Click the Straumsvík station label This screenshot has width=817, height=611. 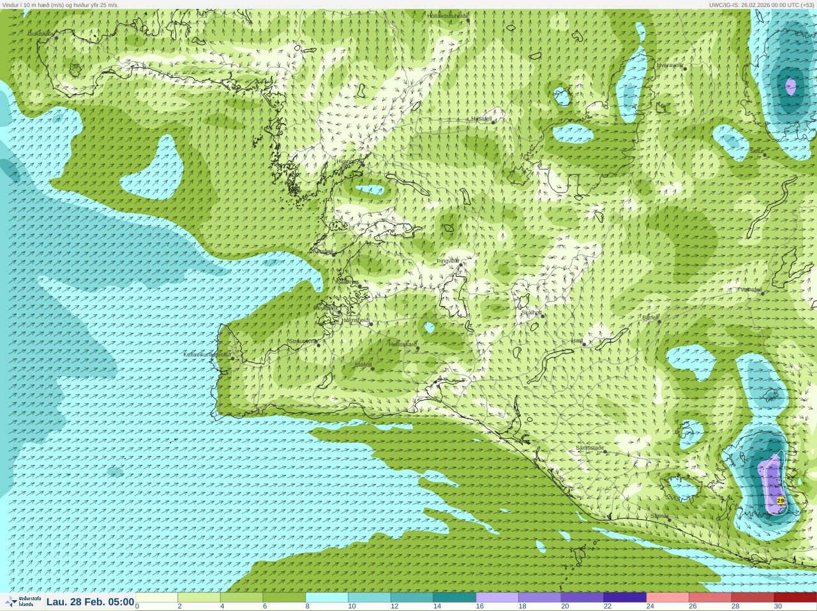tap(302, 341)
